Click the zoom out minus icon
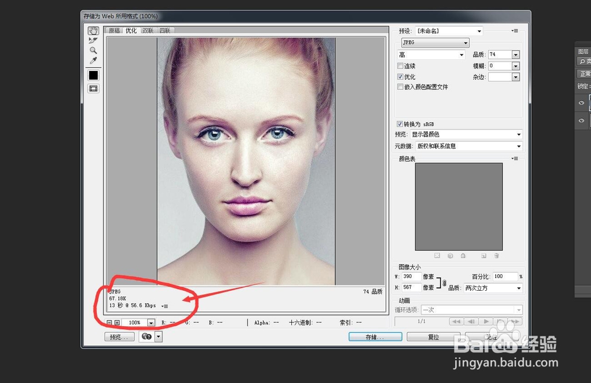The height and width of the screenshot is (383, 591). tap(109, 323)
